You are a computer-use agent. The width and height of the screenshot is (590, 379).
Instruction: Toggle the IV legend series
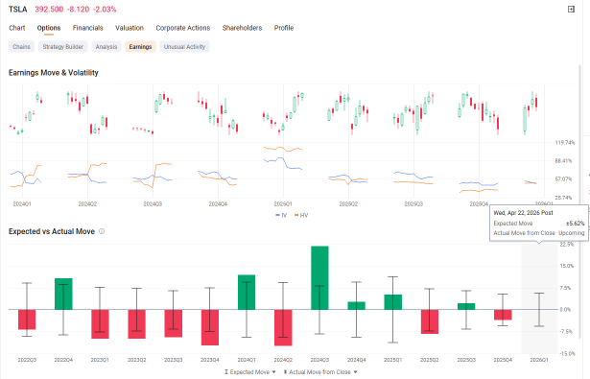pyautogui.click(x=281, y=215)
